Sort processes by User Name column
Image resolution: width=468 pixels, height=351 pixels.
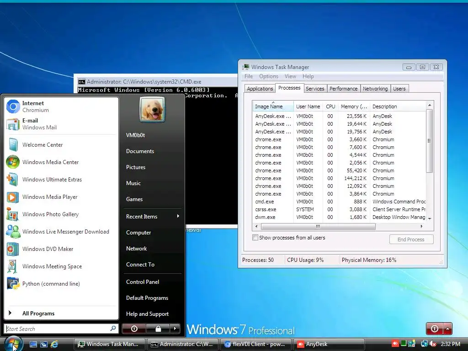pos(308,106)
